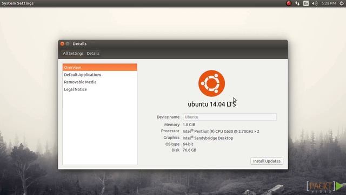Click the Memory label
Image resolution: width=346 pixels, height=195 pixels.
click(172, 125)
